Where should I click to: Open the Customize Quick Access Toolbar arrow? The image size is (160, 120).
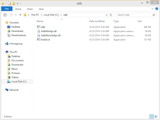[17, 3]
